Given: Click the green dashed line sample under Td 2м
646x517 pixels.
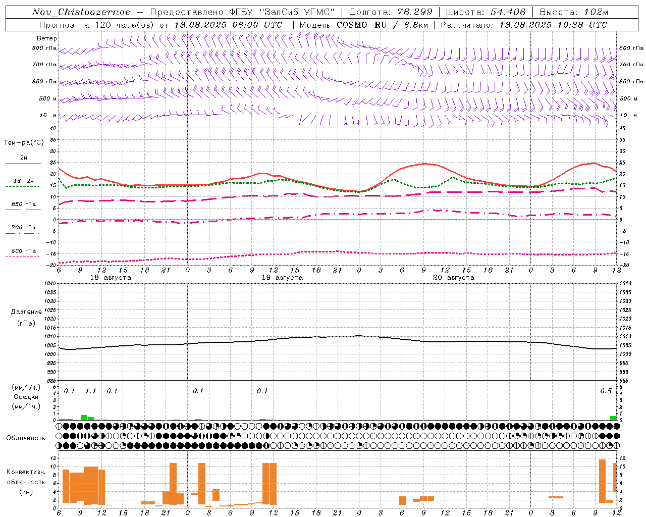Looking at the screenshot, I should pyautogui.click(x=23, y=186).
